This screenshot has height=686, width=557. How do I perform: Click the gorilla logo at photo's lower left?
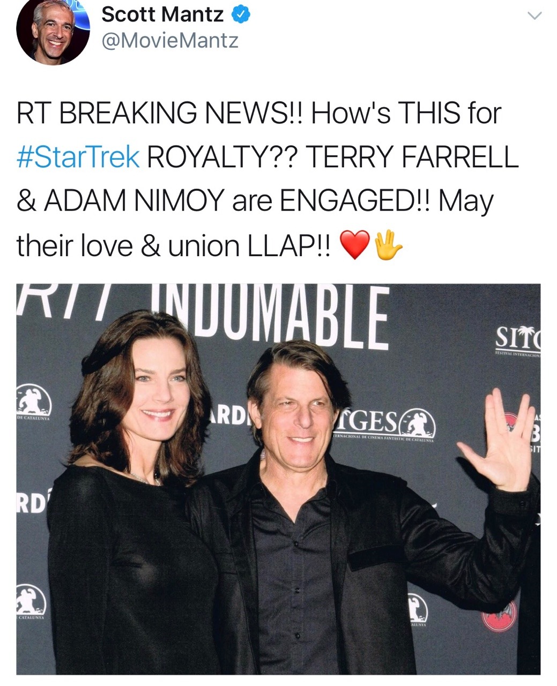[x=31, y=599]
